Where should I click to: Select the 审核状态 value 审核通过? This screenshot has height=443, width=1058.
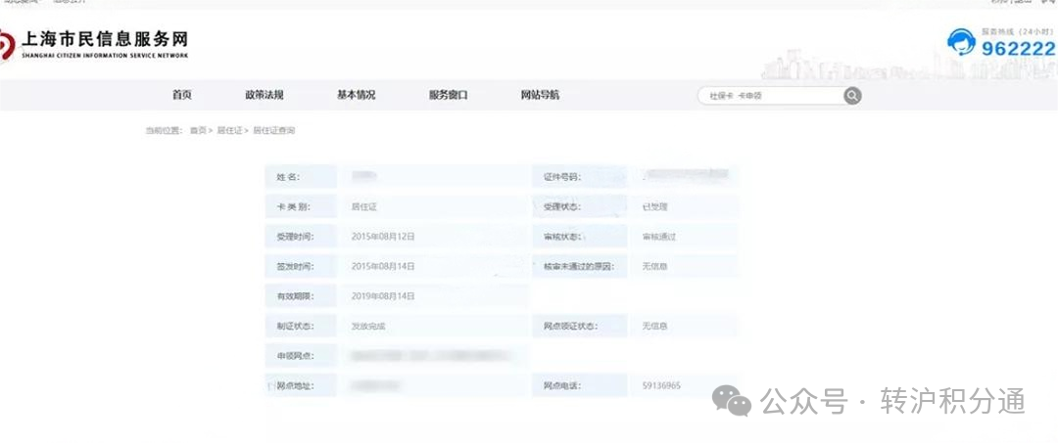click(659, 237)
